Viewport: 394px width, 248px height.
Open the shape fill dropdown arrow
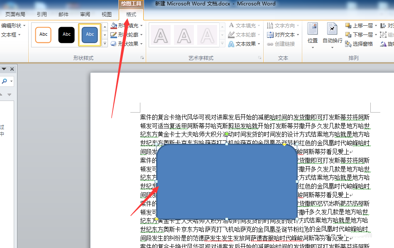pos(142,26)
